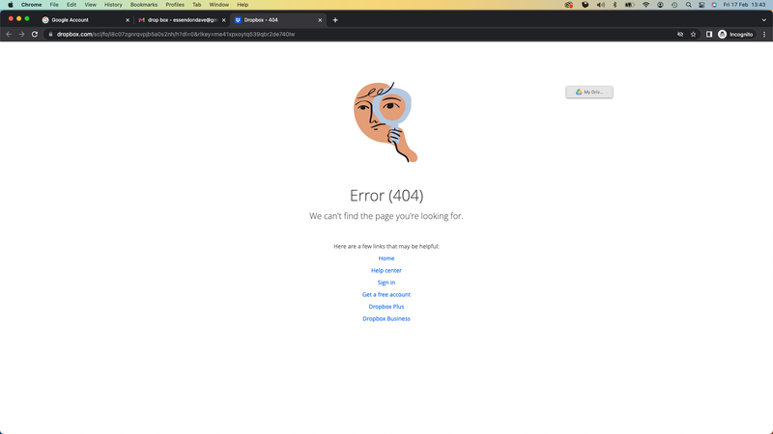Screen dimensions: 773x434
Task: Open a new tab with plus button
Action: [335, 20]
